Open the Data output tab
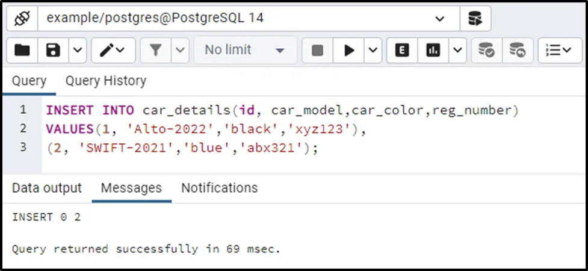This screenshot has height=271, width=588. point(47,188)
